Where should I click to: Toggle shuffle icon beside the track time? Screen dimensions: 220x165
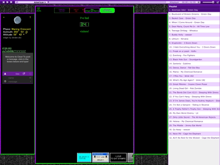pyautogui.click(x=198, y=2)
